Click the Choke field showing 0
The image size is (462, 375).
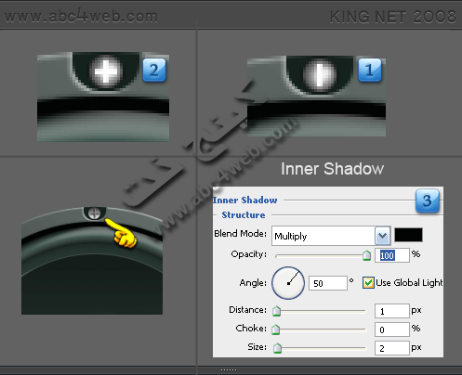tap(392, 330)
